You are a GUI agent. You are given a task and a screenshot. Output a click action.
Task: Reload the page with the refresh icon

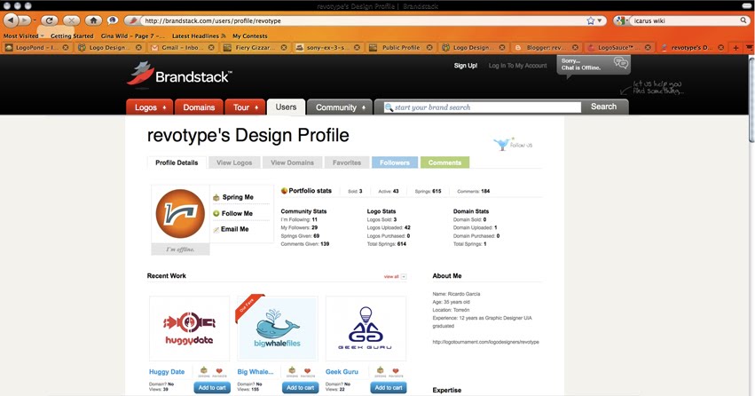coord(49,20)
